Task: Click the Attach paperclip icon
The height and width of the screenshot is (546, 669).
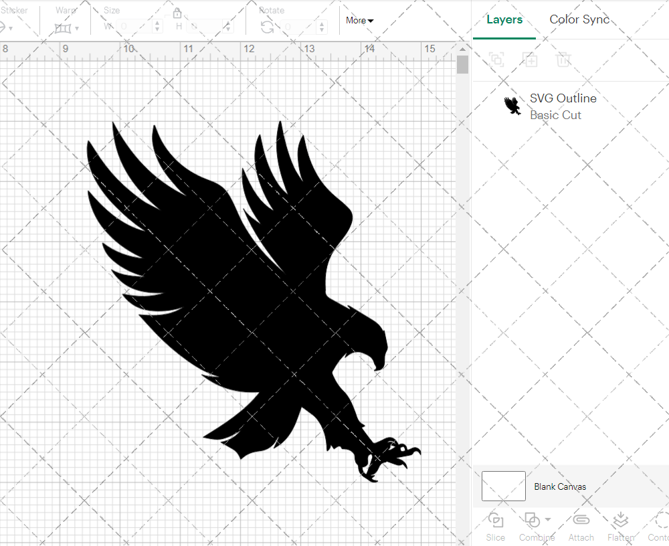Action: (581, 521)
